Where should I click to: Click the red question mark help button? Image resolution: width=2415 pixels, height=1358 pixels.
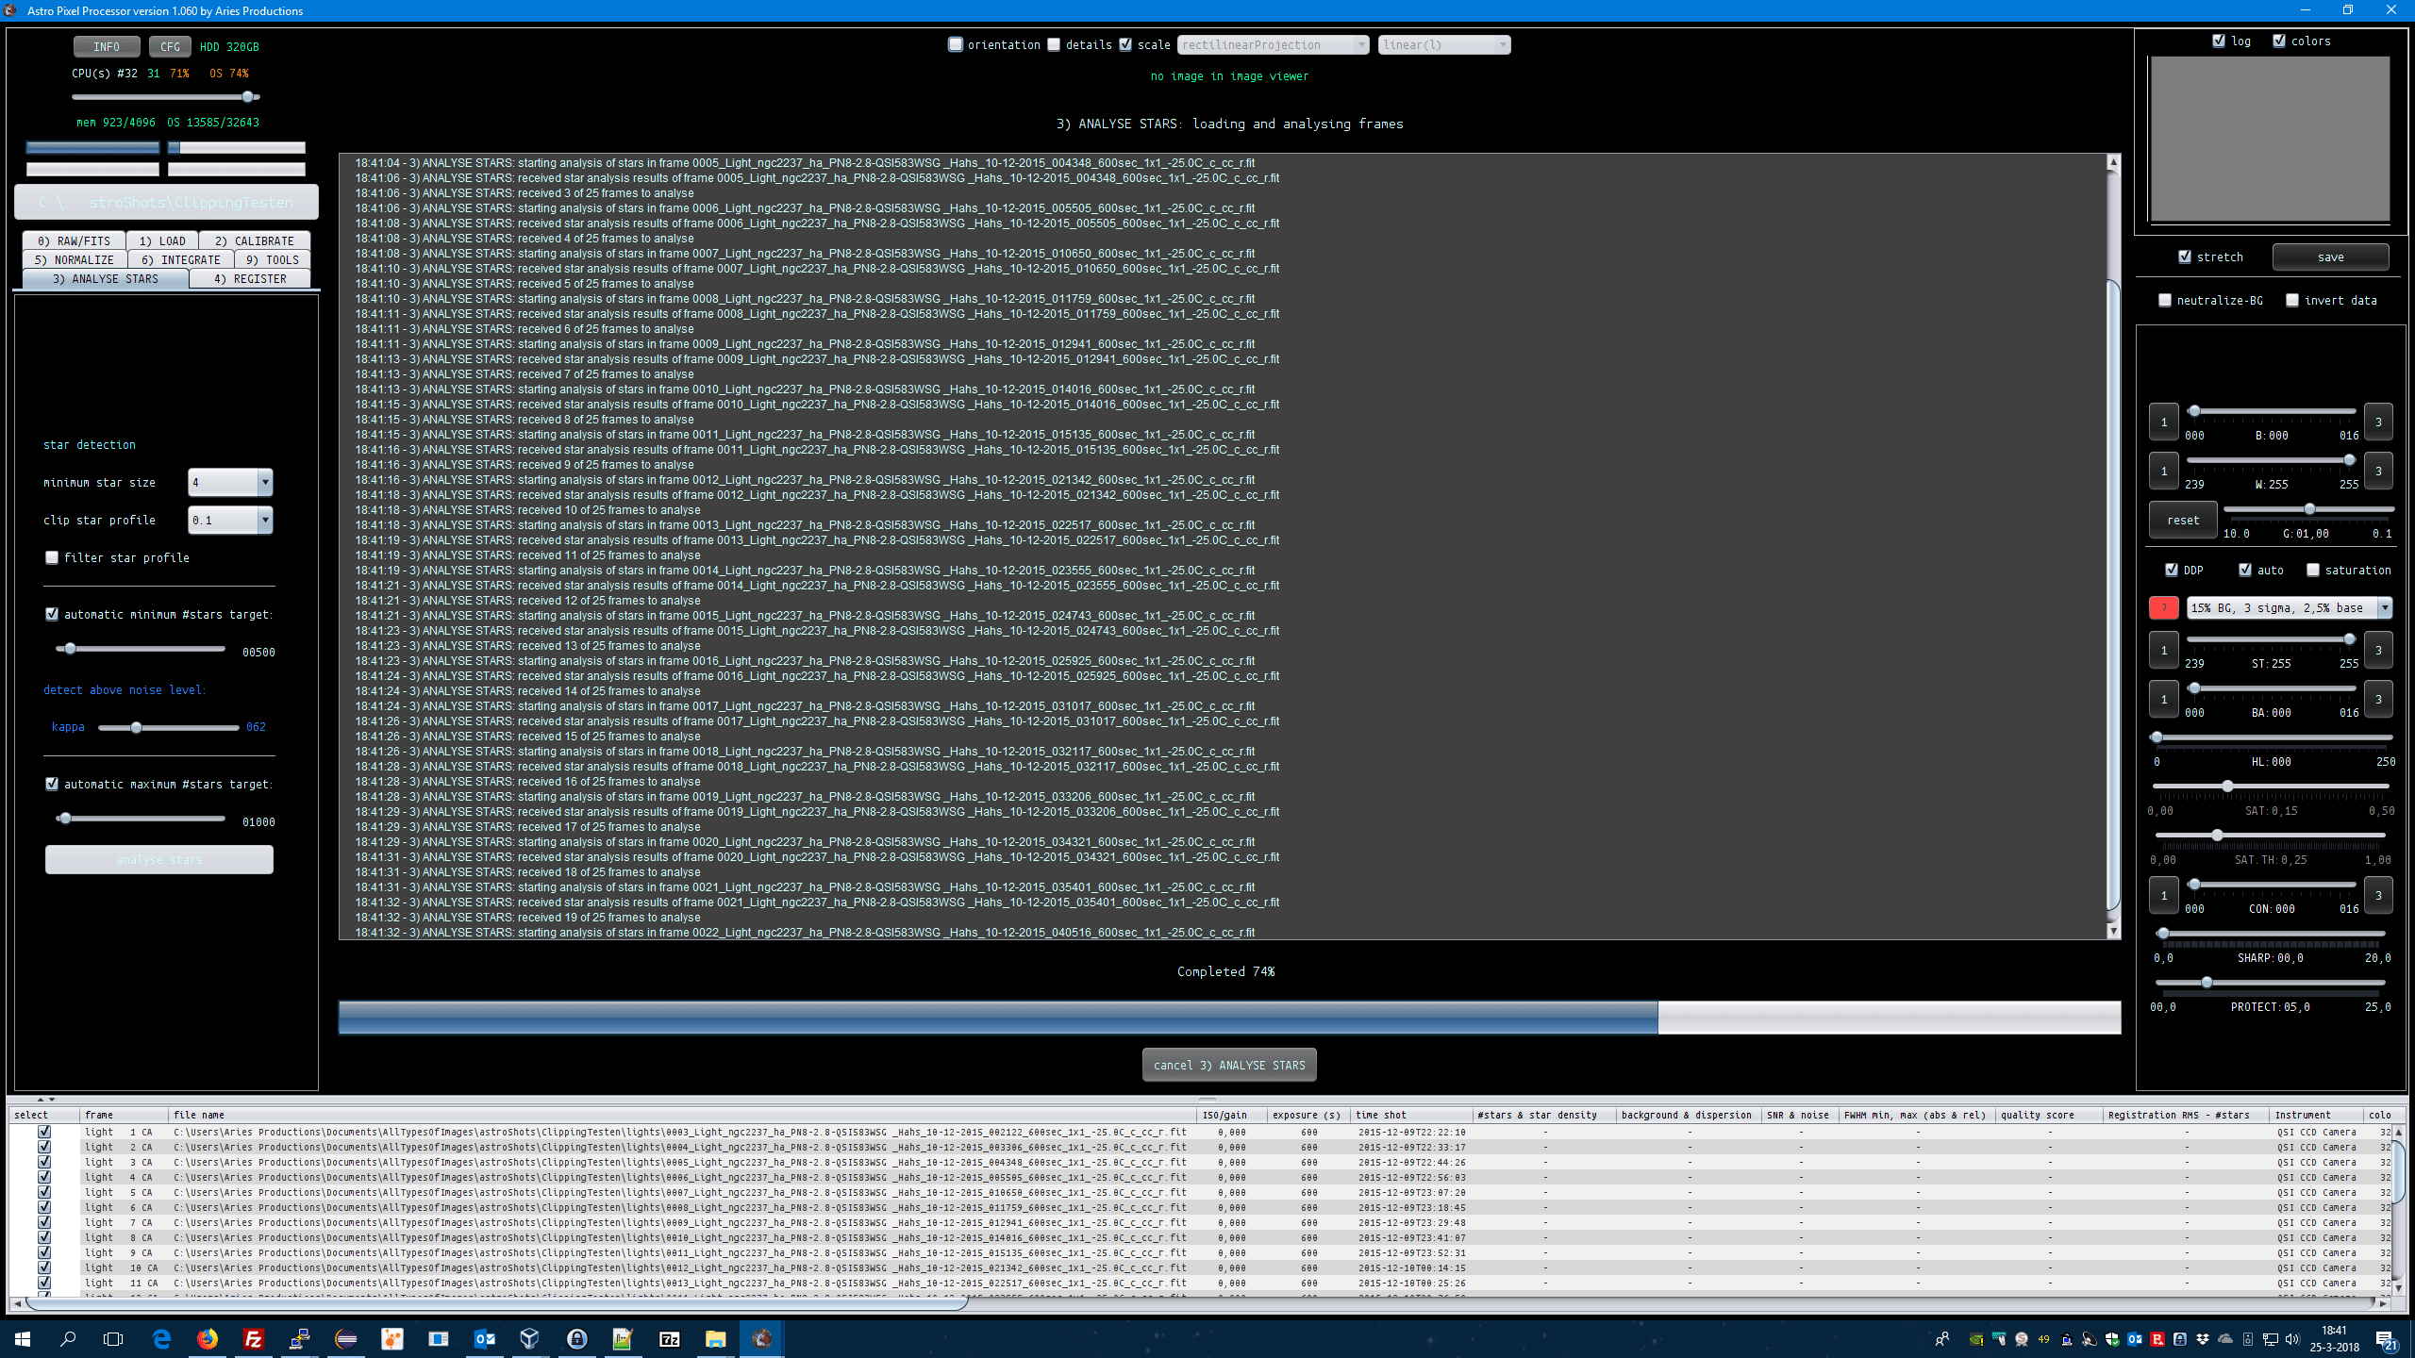coord(2163,608)
